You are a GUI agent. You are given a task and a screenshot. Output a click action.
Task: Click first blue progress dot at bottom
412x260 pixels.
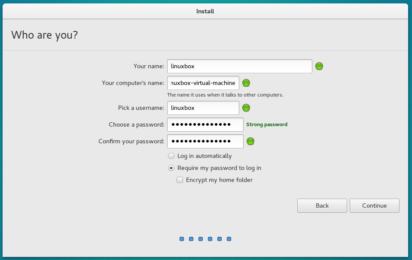point(182,239)
